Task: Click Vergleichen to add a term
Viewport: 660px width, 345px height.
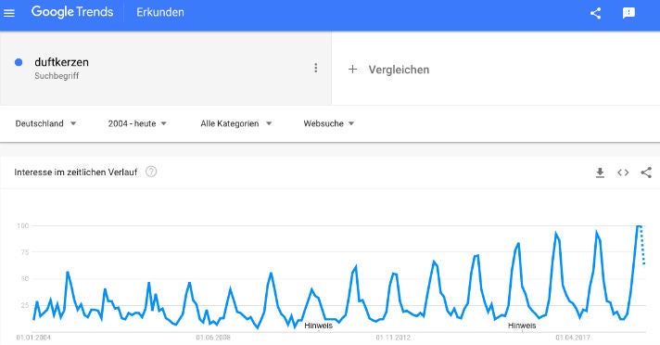Action: coord(399,70)
